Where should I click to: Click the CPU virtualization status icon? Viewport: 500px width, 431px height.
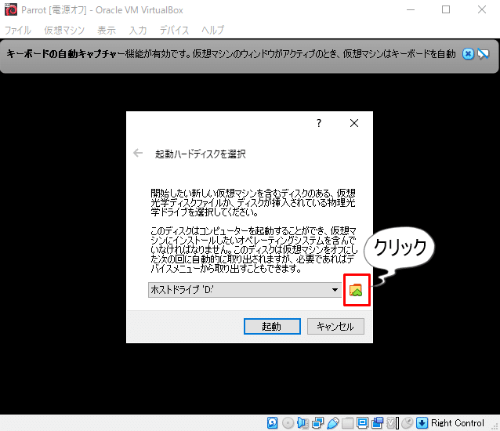click(x=393, y=423)
